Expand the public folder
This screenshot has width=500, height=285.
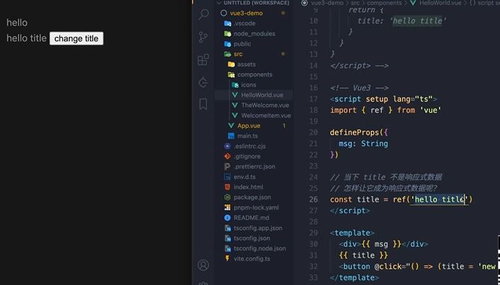242,44
